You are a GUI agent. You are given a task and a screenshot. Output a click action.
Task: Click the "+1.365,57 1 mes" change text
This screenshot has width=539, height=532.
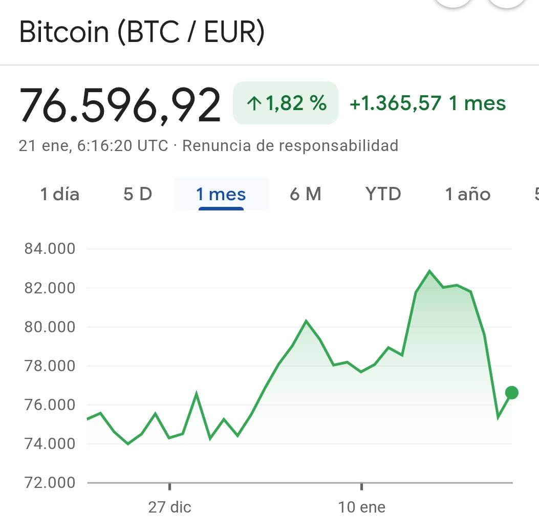pos(427,103)
